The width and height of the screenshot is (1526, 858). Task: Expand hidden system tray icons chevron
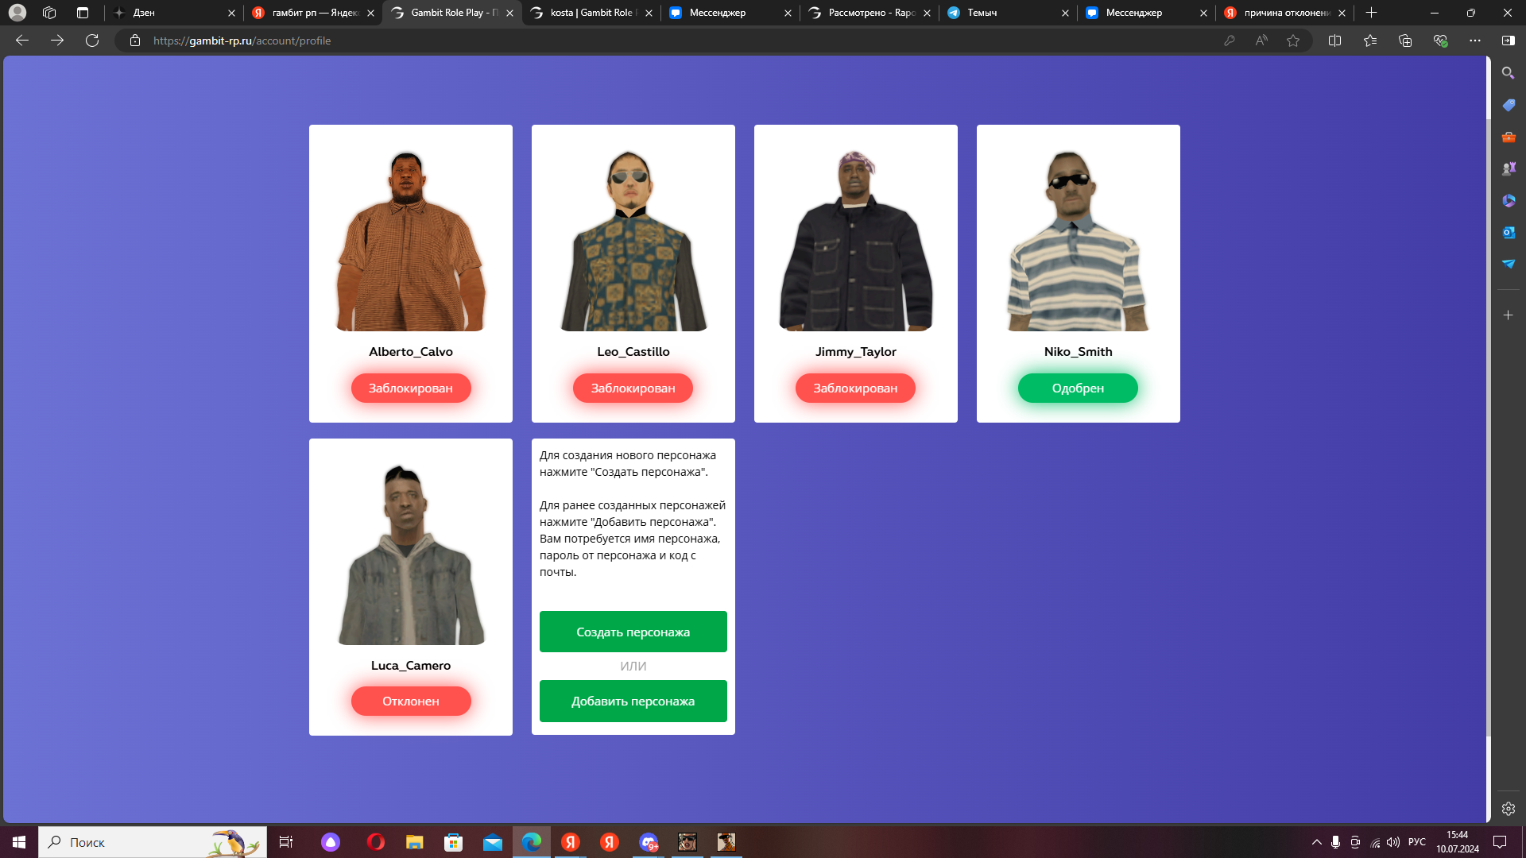(x=1316, y=842)
